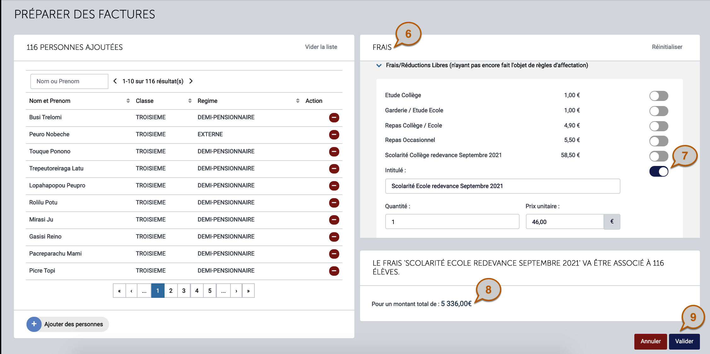Click the euro symbol beside Prix unitaire
Viewport: 710px width, 354px height.
point(612,222)
